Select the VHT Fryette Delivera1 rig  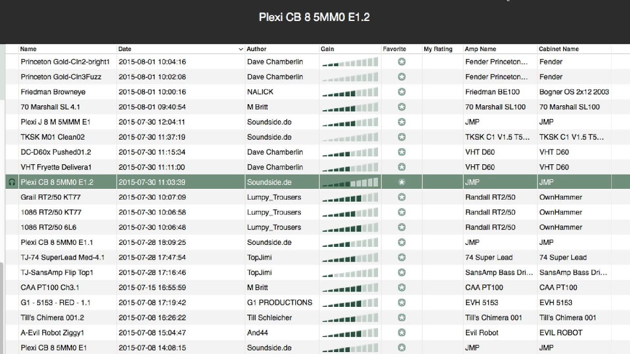click(56, 167)
